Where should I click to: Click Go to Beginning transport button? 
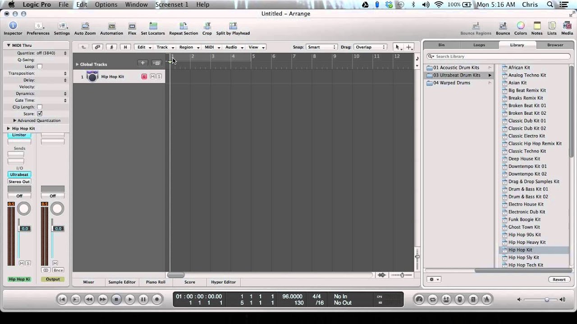click(x=62, y=299)
